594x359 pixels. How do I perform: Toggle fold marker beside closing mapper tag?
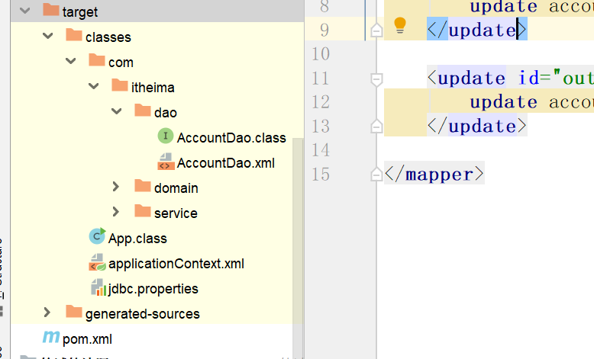click(375, 175)
